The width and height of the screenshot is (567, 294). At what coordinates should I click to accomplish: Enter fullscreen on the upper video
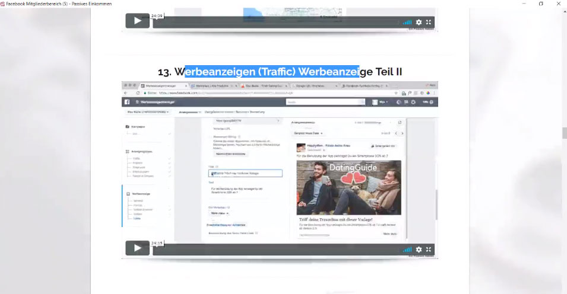tap(429, 23)
